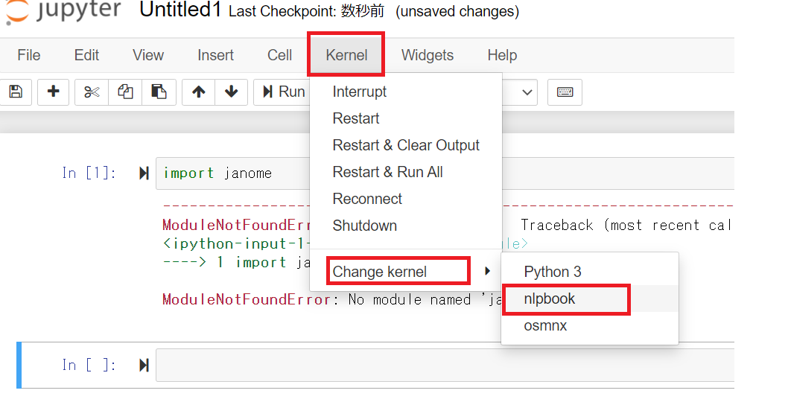Click the empty In [ ]: prompt
Screen dimensions: 788x402
(x=89, y=366)
